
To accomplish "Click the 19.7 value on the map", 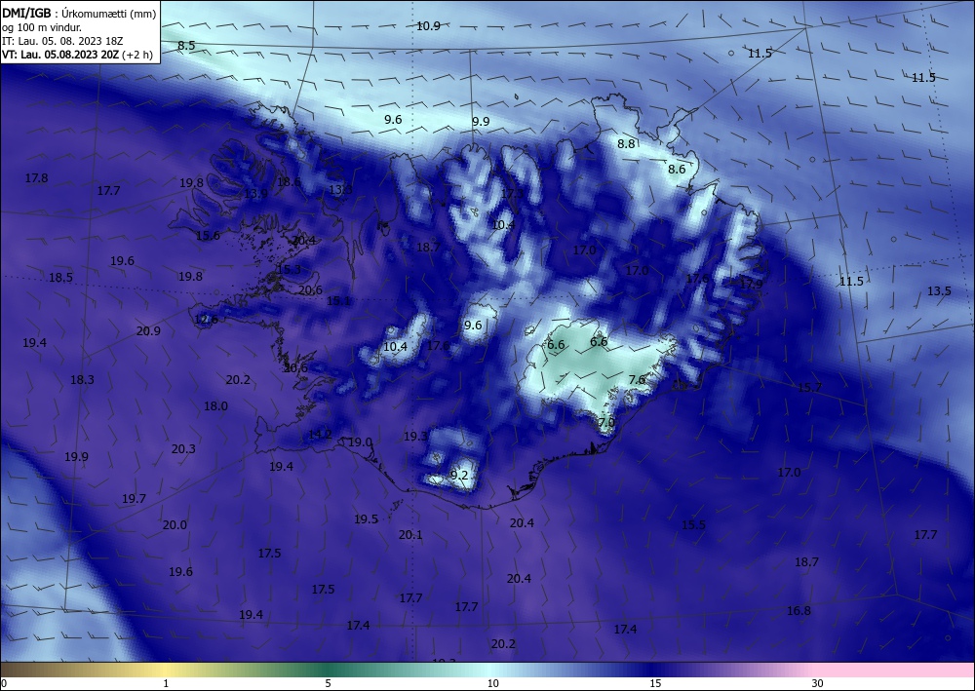I will [x=134, y=498].
